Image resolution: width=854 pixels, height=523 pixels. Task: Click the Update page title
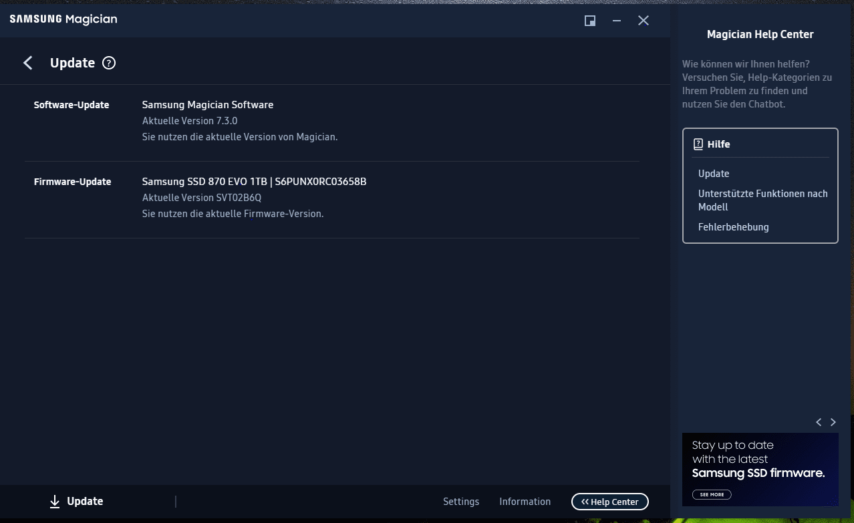(x=73, y=63)
